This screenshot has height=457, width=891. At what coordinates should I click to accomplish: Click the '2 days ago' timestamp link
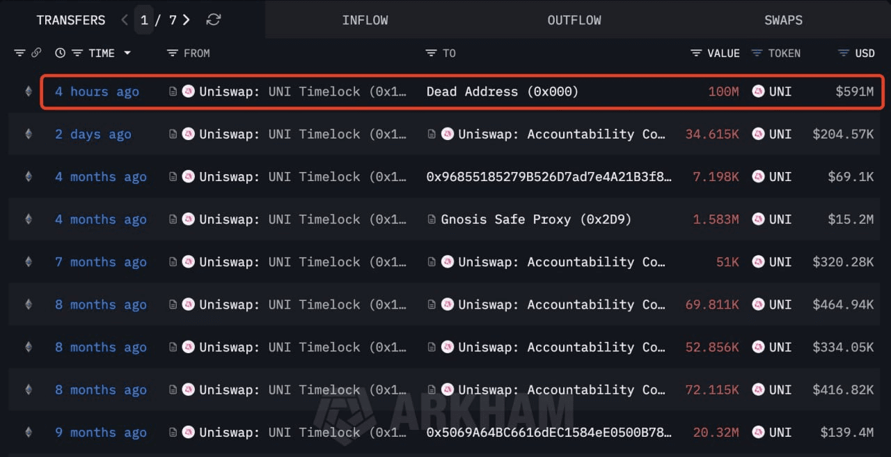click(x=93, y=134)
